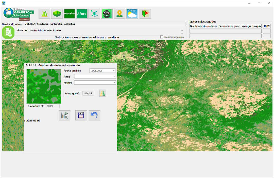Enable the Mostrar imagen real checkbox
This screenshot has height=178, width=274.
pyautogui.click(x=162, y=37)
